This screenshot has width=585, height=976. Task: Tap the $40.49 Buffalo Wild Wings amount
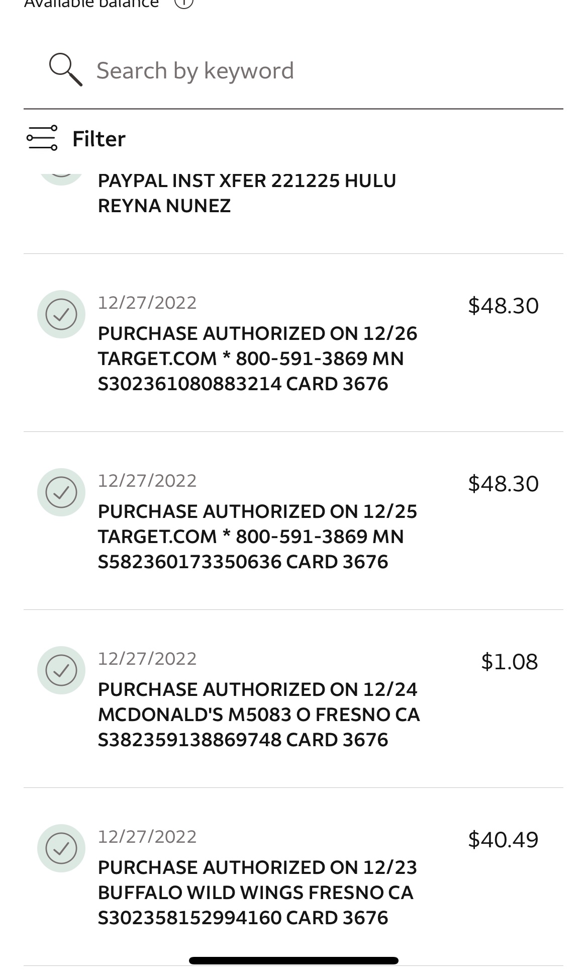click(x=503, y=840)
